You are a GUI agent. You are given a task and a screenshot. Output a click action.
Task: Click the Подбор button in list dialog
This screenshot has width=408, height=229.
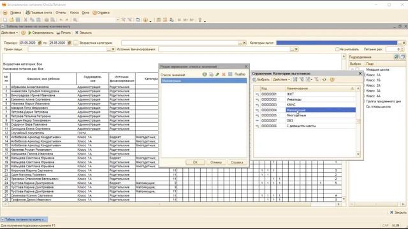[240, 74]
